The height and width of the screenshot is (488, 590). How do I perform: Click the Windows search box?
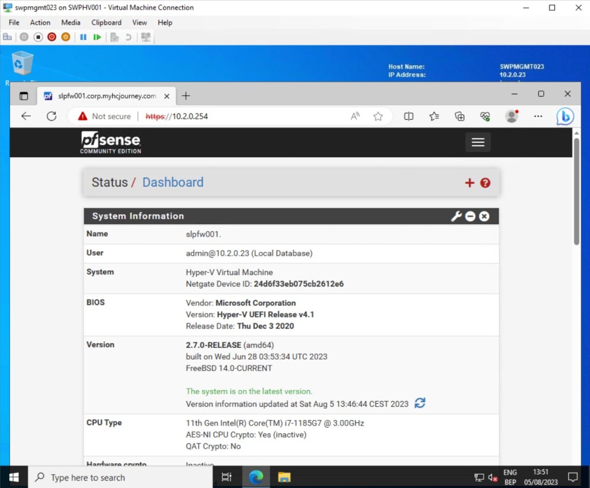121,477
